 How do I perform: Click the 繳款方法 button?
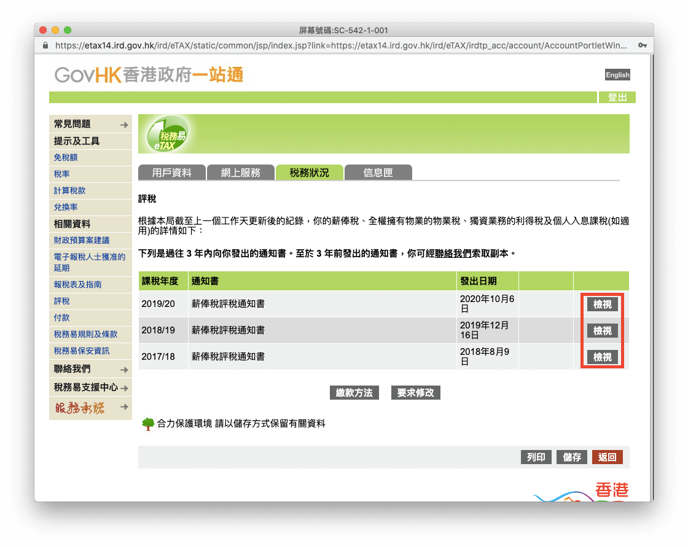point(354,392)
